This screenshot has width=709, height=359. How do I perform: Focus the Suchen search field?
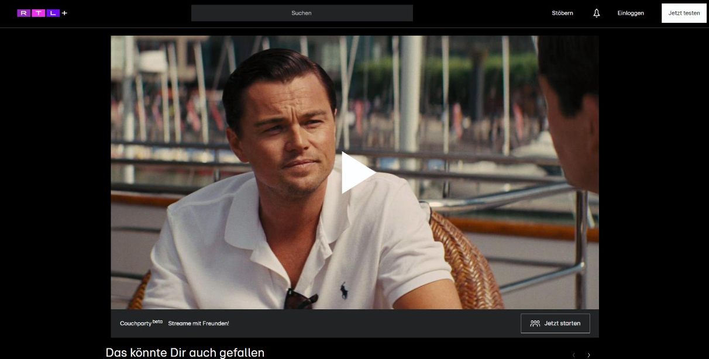[302, 13]
